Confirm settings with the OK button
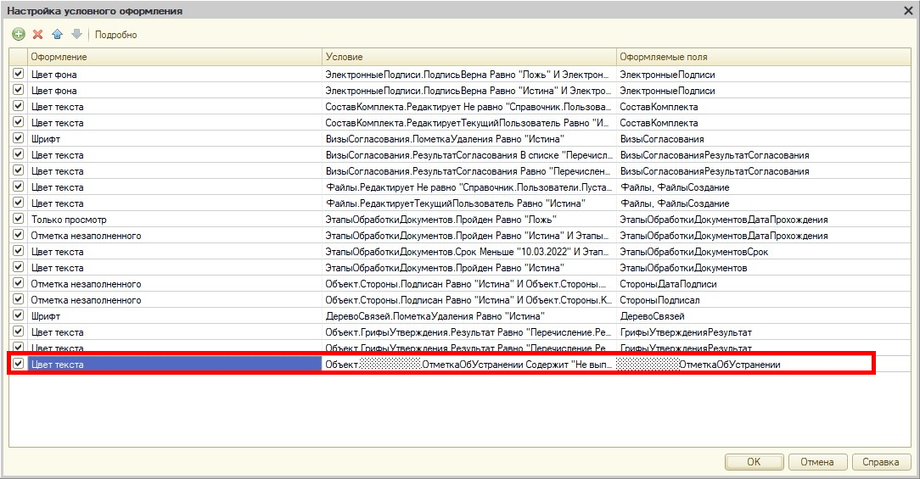Image resolution: width=920 pixels, height=479 pixels. (x=754, y=462)
